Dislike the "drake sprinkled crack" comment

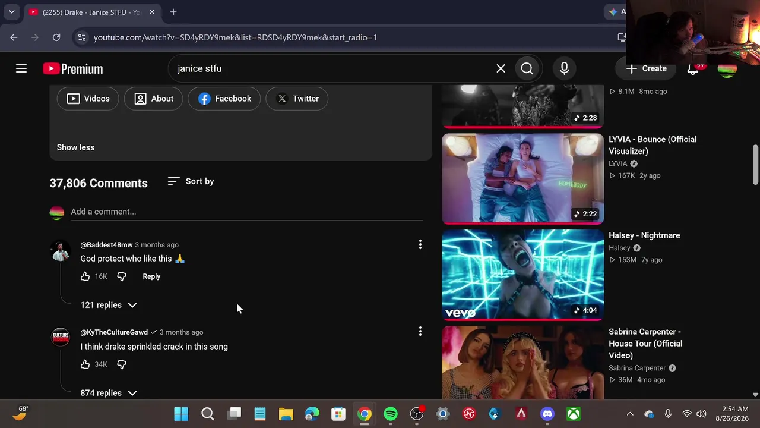click(x=122, y=364)
